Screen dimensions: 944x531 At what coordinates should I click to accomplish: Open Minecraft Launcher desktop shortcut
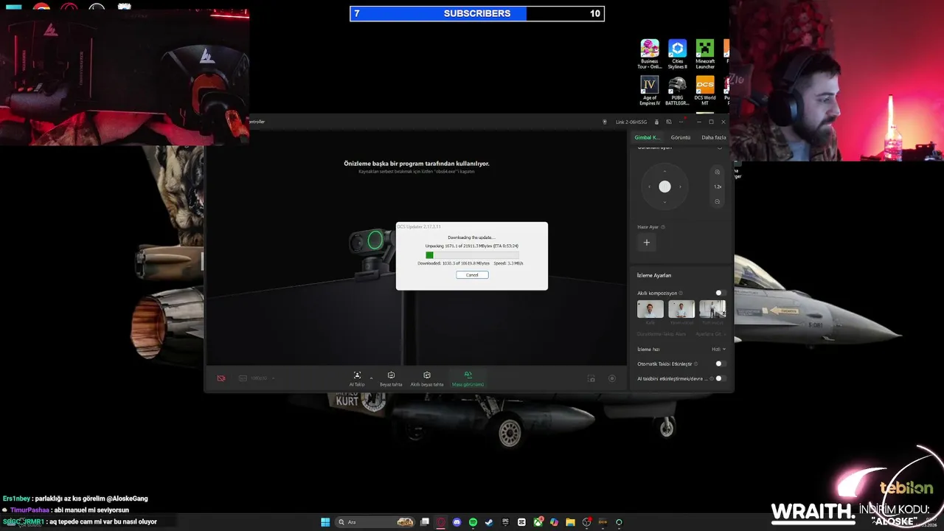point(705,55)
